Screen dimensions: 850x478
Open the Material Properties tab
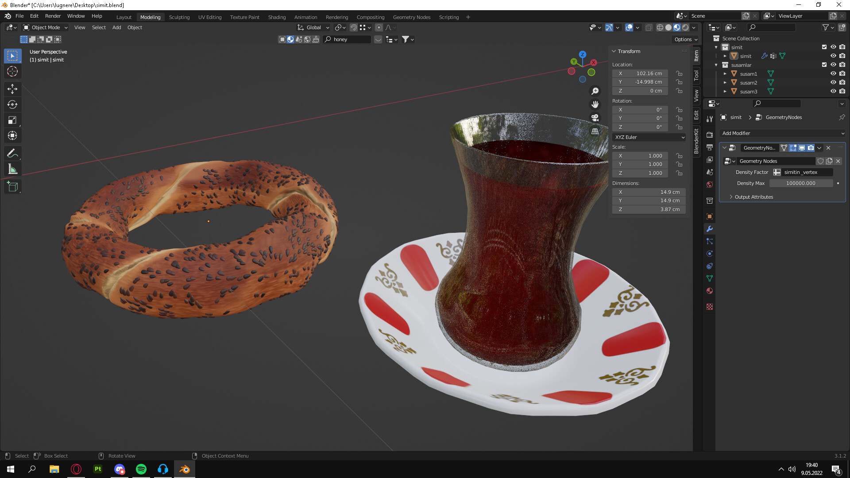[x=709, y=291]
